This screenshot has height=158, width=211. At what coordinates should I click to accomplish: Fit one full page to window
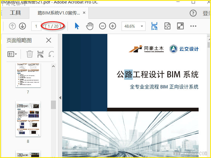coord(167,26)
